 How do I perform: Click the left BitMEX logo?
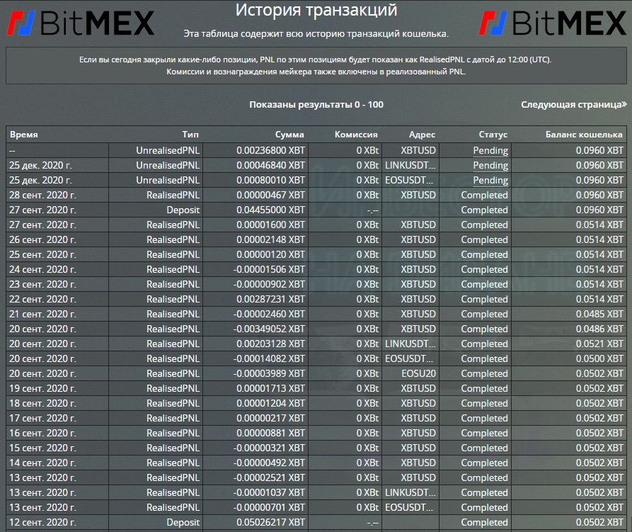pos(81,23)
